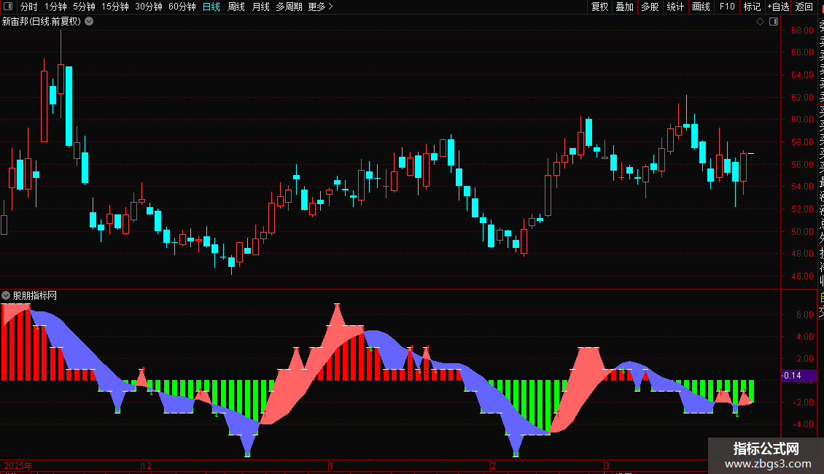Image resolution: width=824 pixels, height=474 pixels.
Task: Expand the 股朋指标网 indicator dropdown arrow
Action: pos(6,296)
